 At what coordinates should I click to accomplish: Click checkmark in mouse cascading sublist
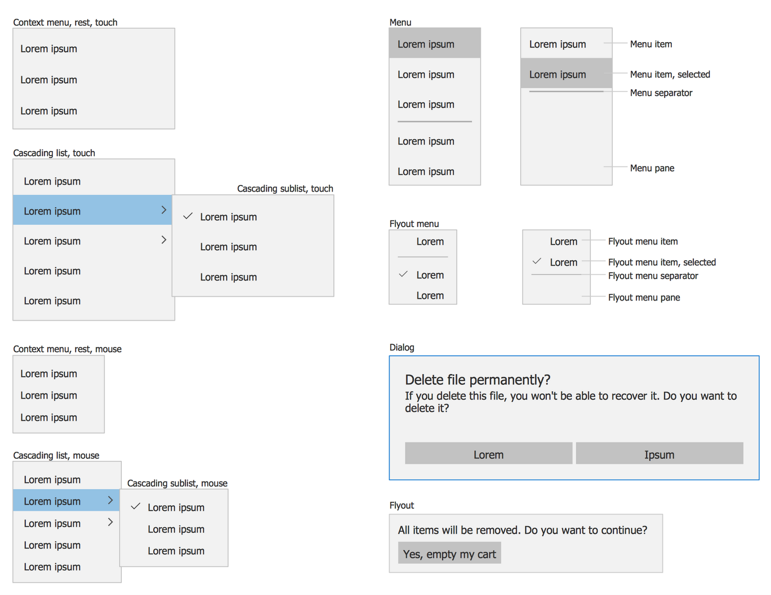tap(136, 507)
